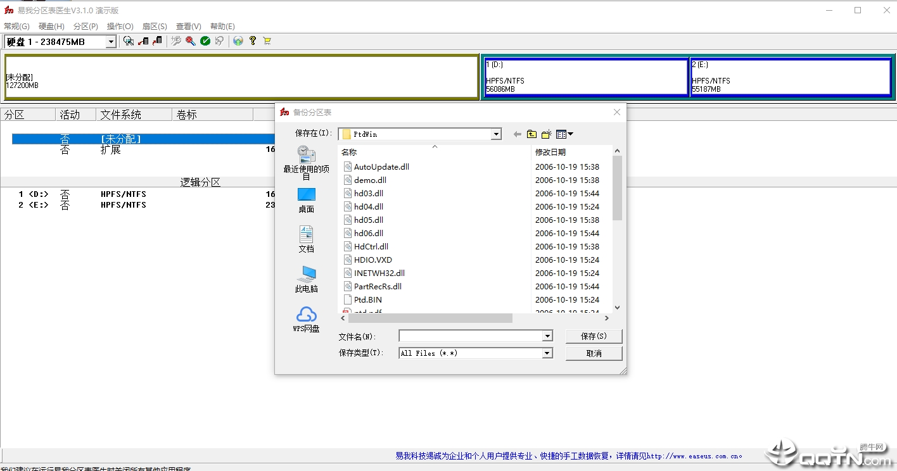Click the 取消 cancel button
897x471 pixels.
point(594,353)
